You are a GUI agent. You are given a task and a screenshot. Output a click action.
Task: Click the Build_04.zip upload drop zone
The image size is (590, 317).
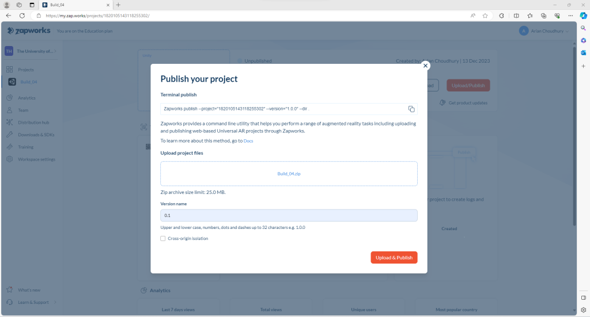289,173
